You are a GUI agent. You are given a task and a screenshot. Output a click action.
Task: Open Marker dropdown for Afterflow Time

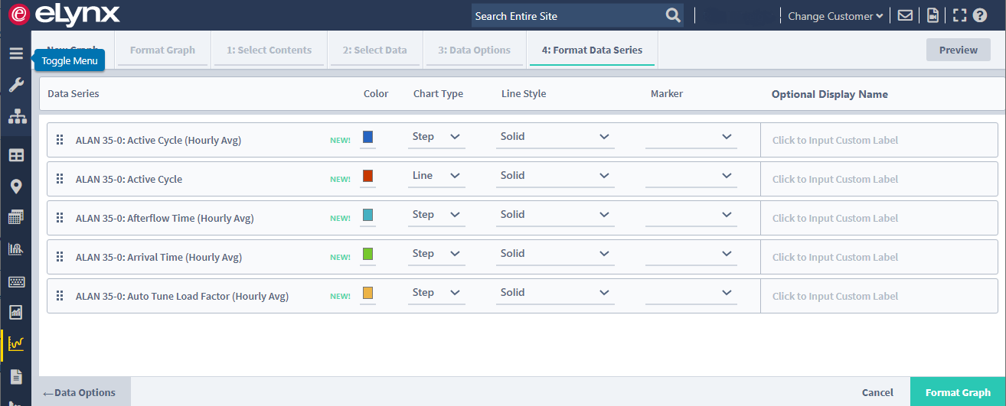[691, 215]
